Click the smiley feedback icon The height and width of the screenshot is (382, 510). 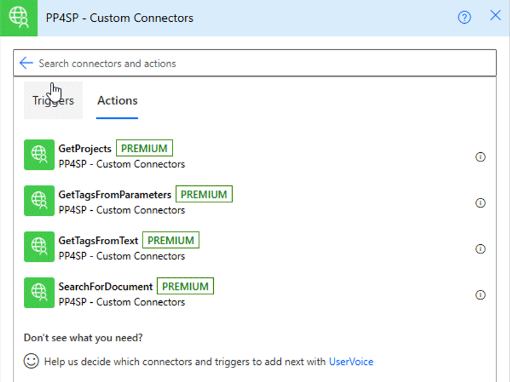(31, 361)
